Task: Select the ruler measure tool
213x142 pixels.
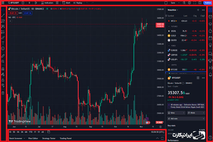Action: (x=3, y=56)
